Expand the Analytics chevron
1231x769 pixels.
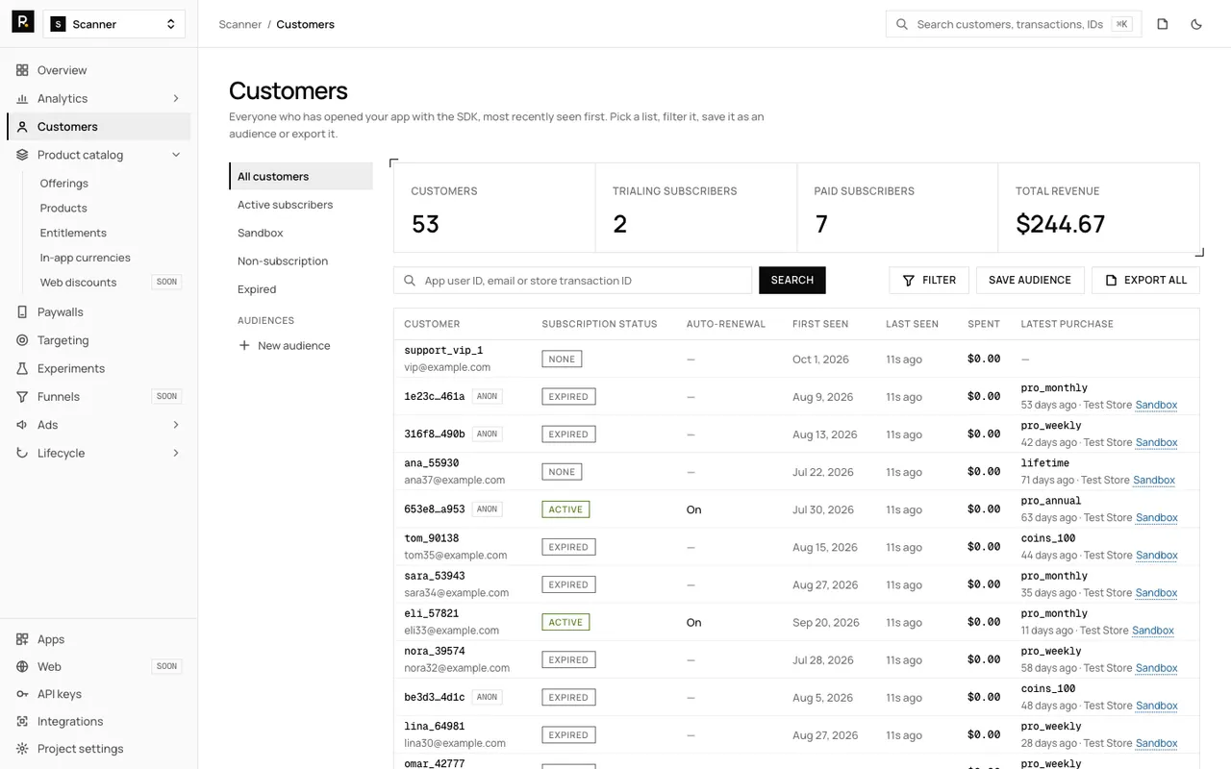click(176, 98)
